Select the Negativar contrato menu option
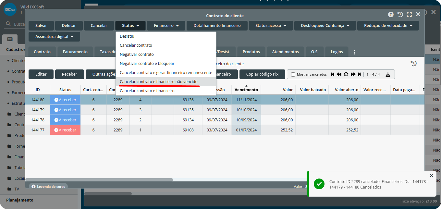 [137, 55]
